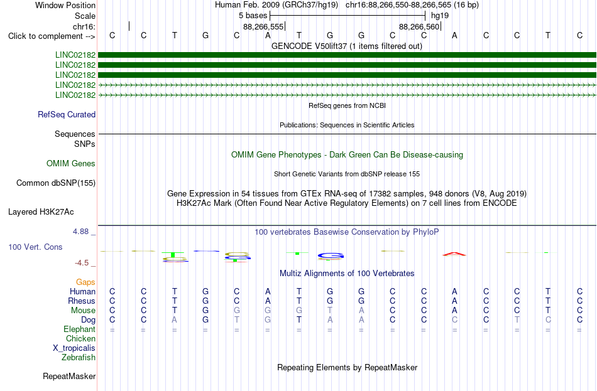Viewport: 597px width, 391px height.
Task: Open the GENCODE V50lift37 track title
Action: (346, 46)
